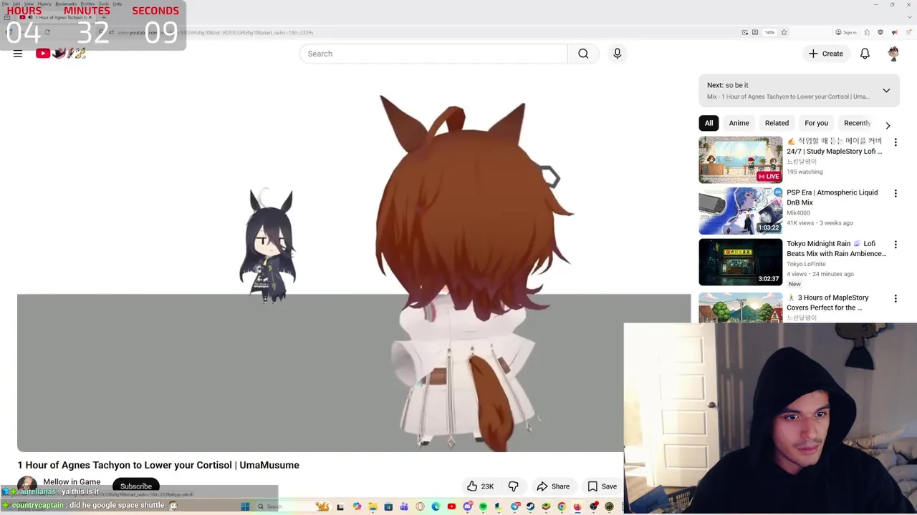Click the Tokyo LoFinite channel name
Viewport: 917px width, 515px height.
click(806, 264)
